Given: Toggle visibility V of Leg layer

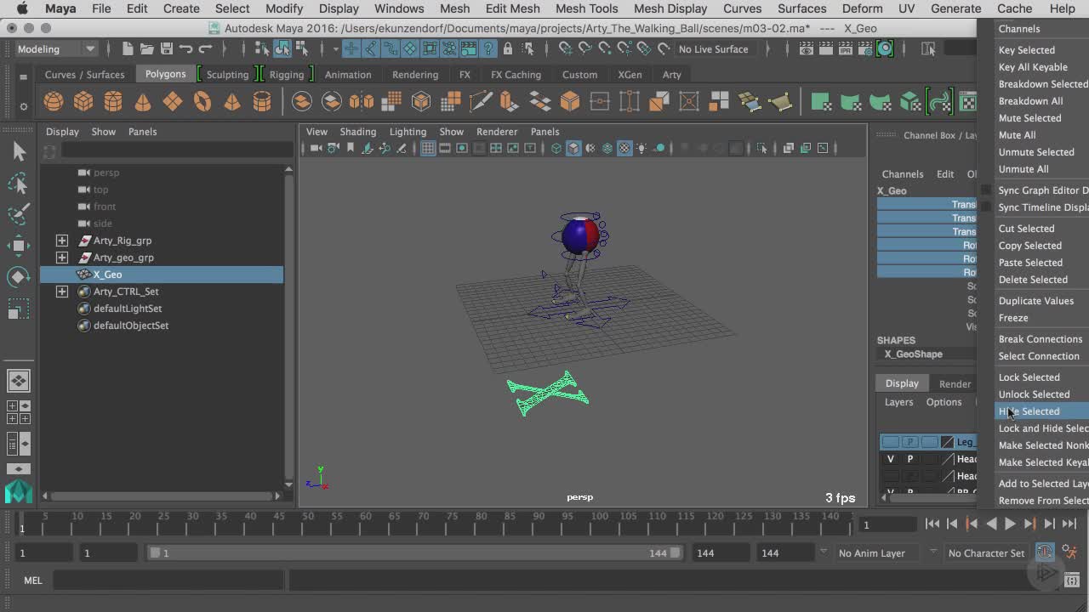Looking at the screenshot, I should click(x=891, y=442).
